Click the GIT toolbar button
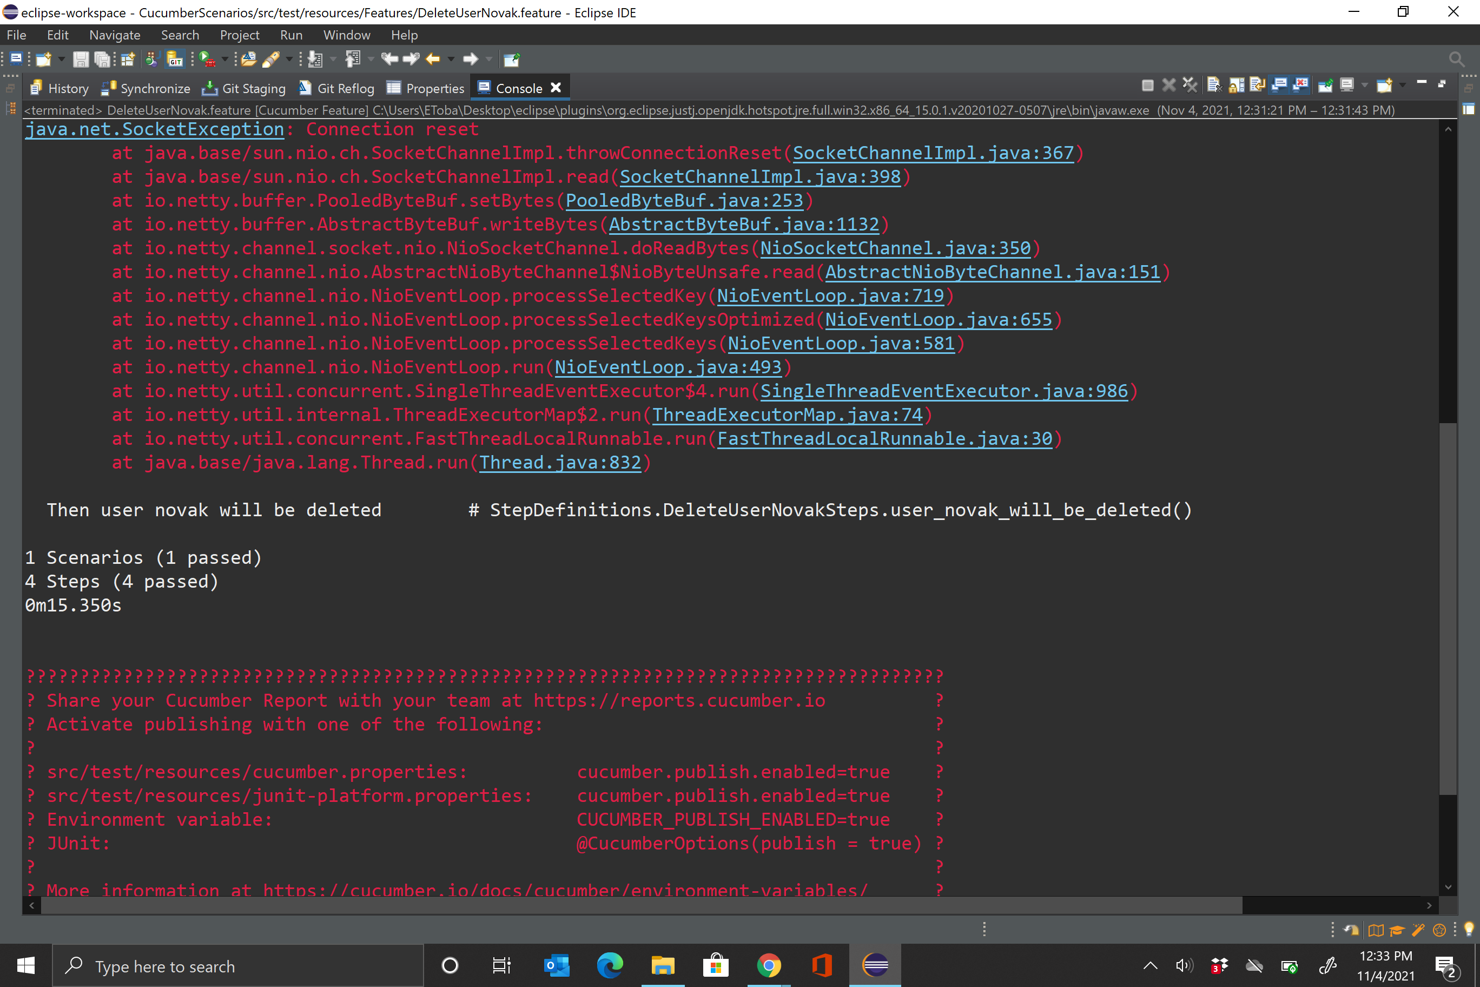This screenshot has width=1480, height=987. [x=175, y=60]
